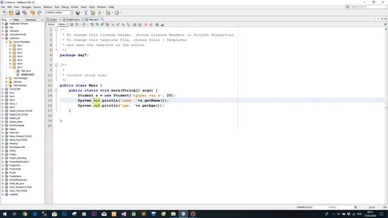Click the recording app icon in taskbar
The width and height of the screenshot is (388, 218).
(x=193, y=214)
